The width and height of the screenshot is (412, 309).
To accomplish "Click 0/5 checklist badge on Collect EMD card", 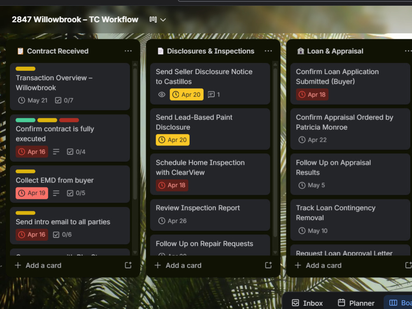I will click(76, 193).
